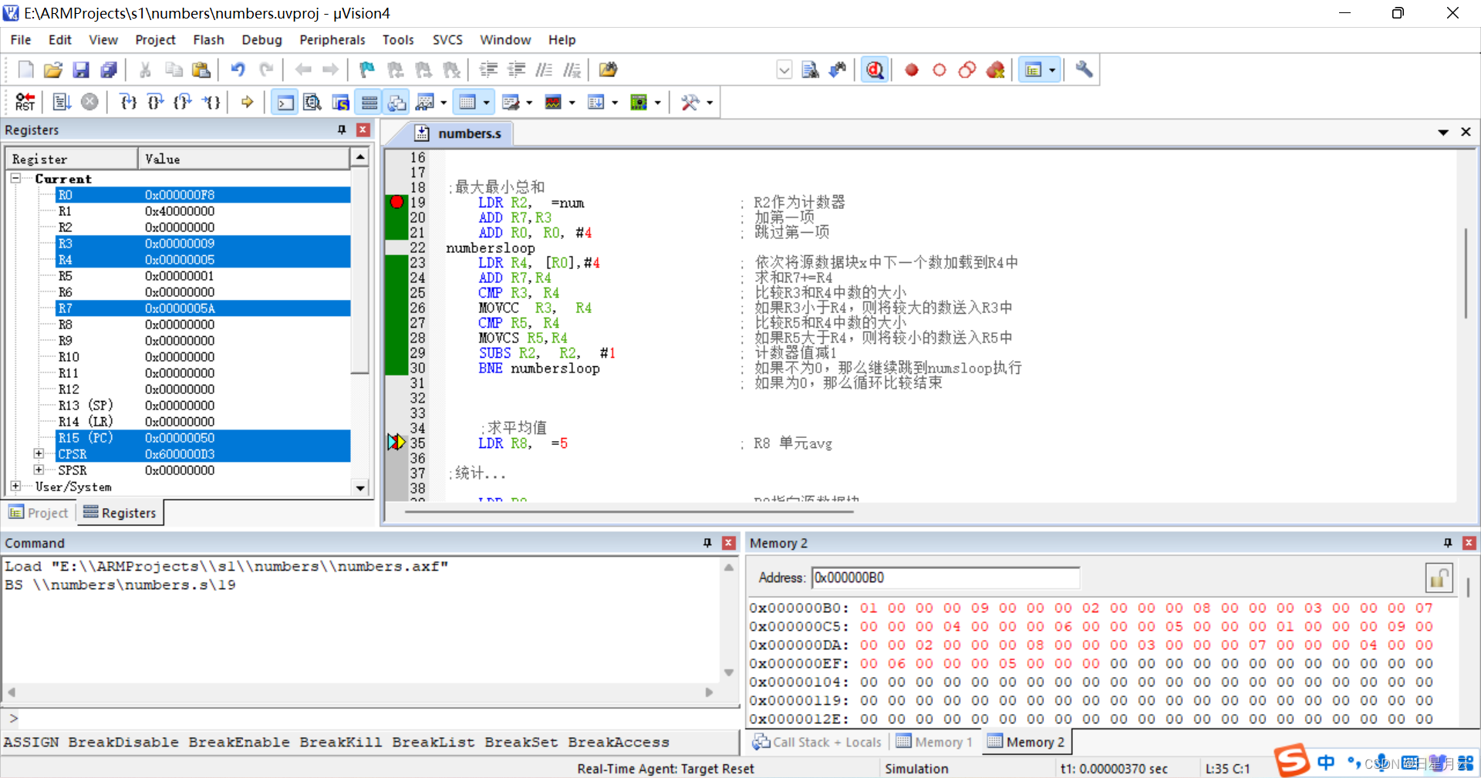Close the Memory 2 panel
Image resolution: width=1481 pixels, height=778 pixels.
pos(1469,544)
